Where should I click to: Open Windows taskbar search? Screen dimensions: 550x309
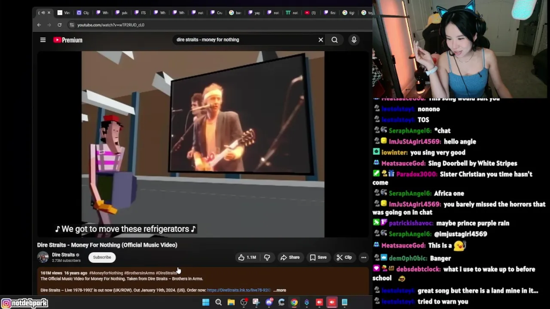click(x=218, y=302)
